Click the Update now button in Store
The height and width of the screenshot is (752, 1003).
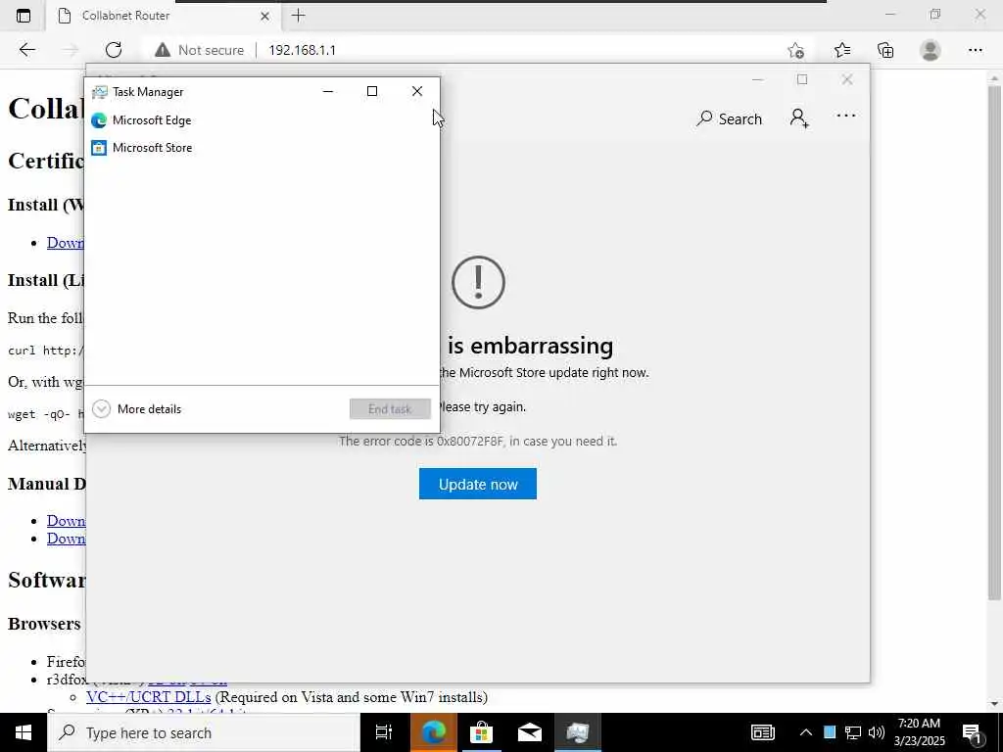tap(478, 484)
